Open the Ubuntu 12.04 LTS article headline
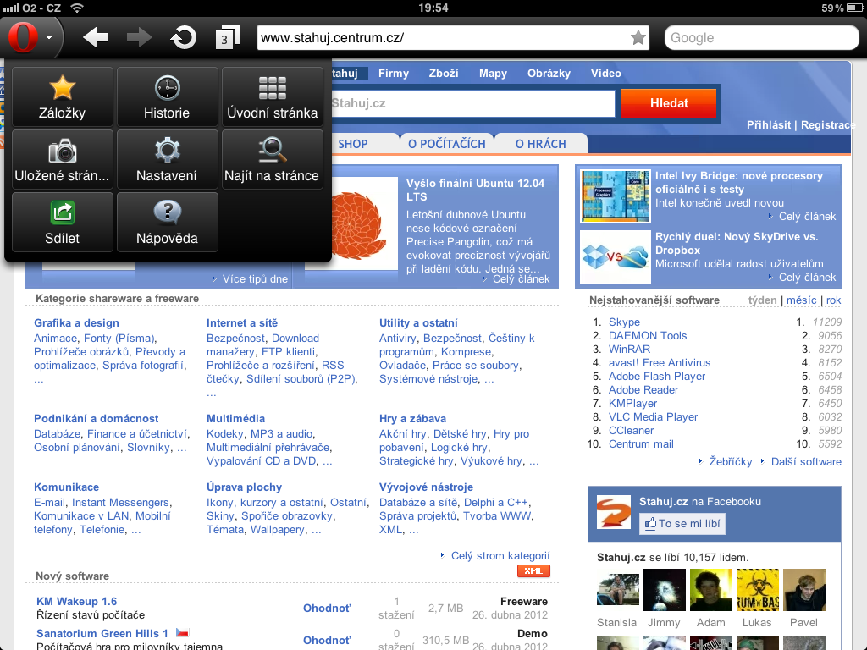This screenshot has height=650, width=867. point(476,190)
